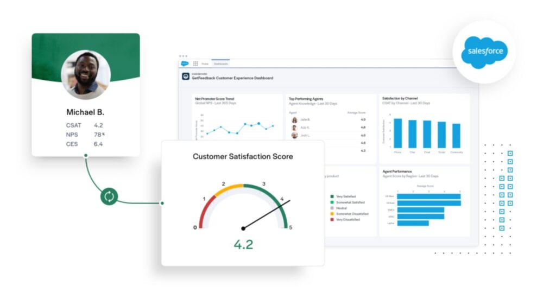Click the US West bar in Agent Performance
The width and height of the screenshot is (556, 299).
(429, 196)
